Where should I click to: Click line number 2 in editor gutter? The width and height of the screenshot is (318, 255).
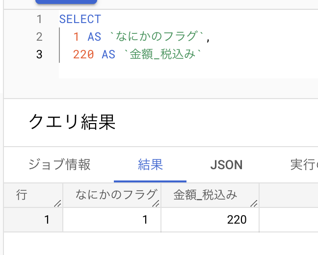[x=39, y=37]
